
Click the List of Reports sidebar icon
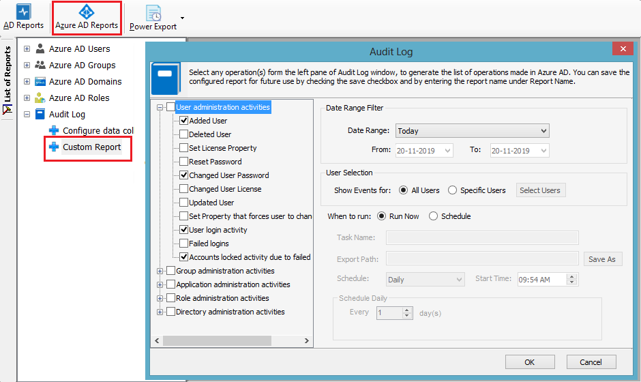point(8,109)
